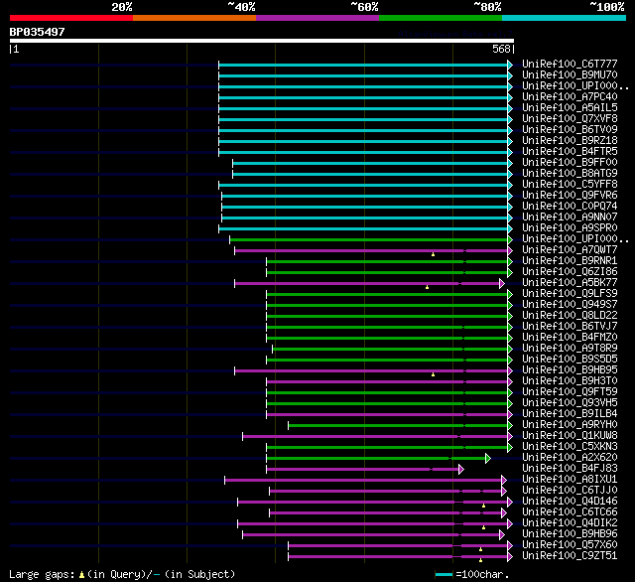
Task: Select label UniRef100_Q6ZI86
Action: point(570,271)
